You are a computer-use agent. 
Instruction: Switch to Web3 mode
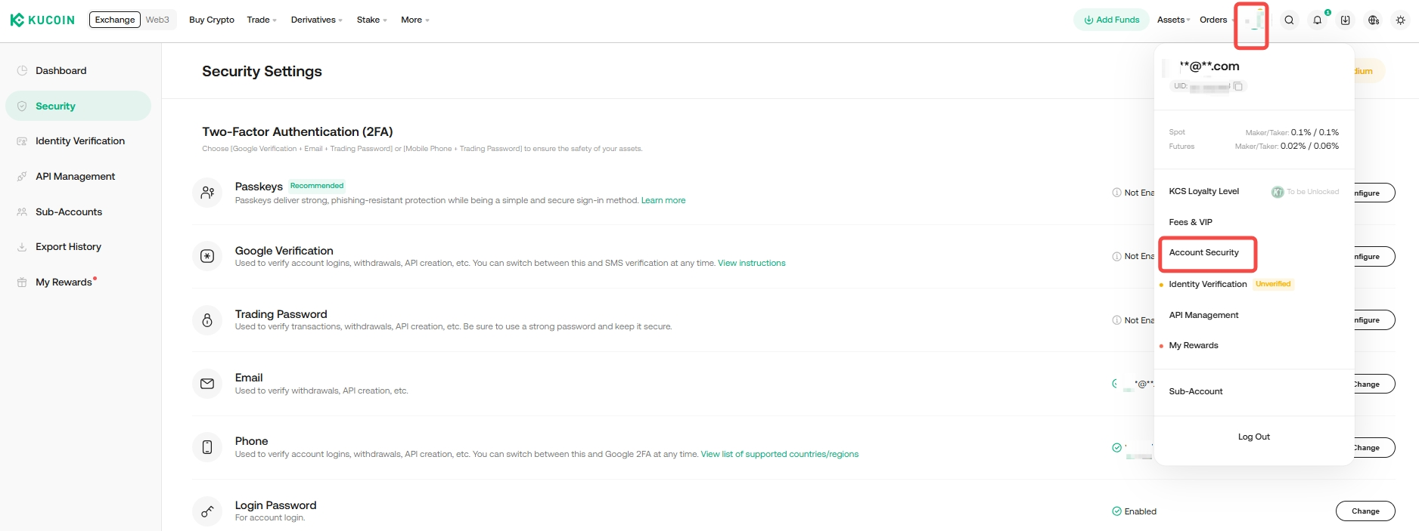point(157,20)
